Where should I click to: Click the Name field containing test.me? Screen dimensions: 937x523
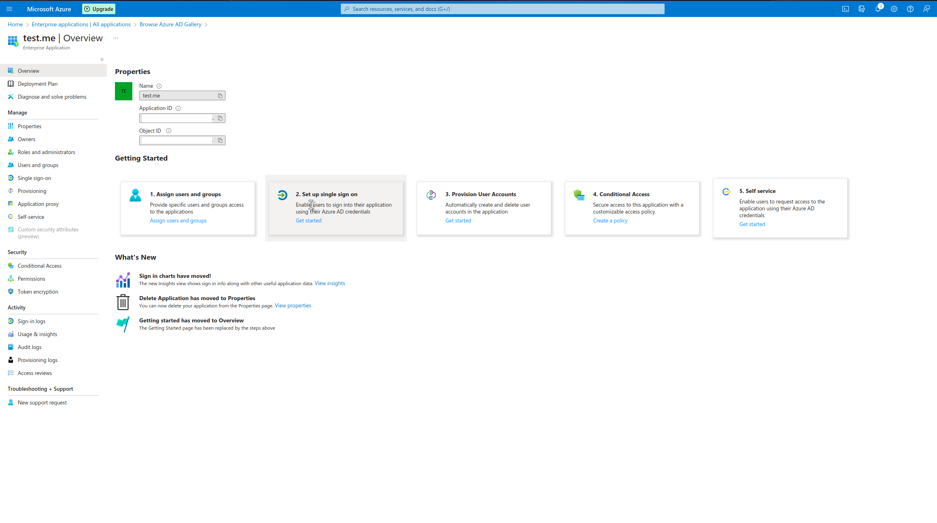pos(182,96)
